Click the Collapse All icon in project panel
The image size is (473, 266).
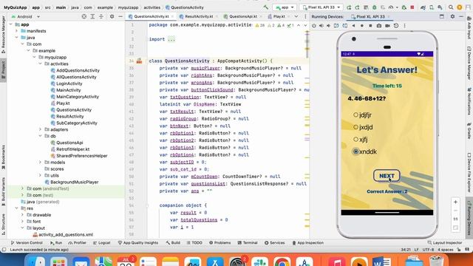101,16
